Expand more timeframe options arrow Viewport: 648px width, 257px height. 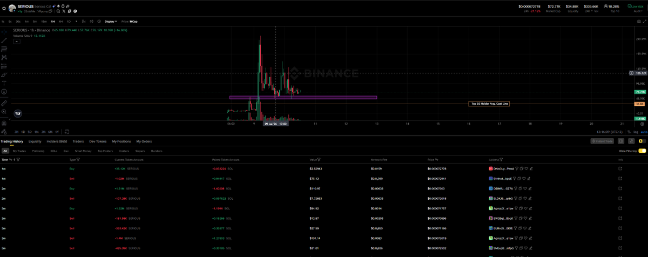[x=76, y=22]
